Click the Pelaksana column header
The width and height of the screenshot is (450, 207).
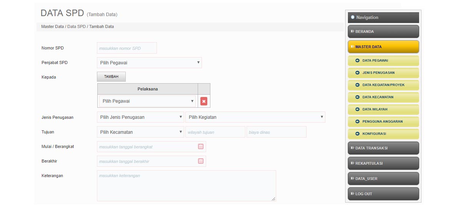pyautogui.click(x=148, y=89)
